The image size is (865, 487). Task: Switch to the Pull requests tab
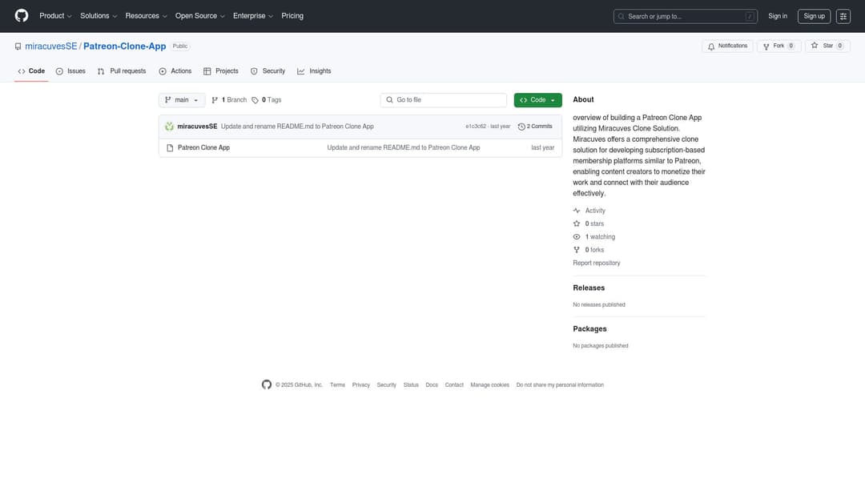[122, 71]
